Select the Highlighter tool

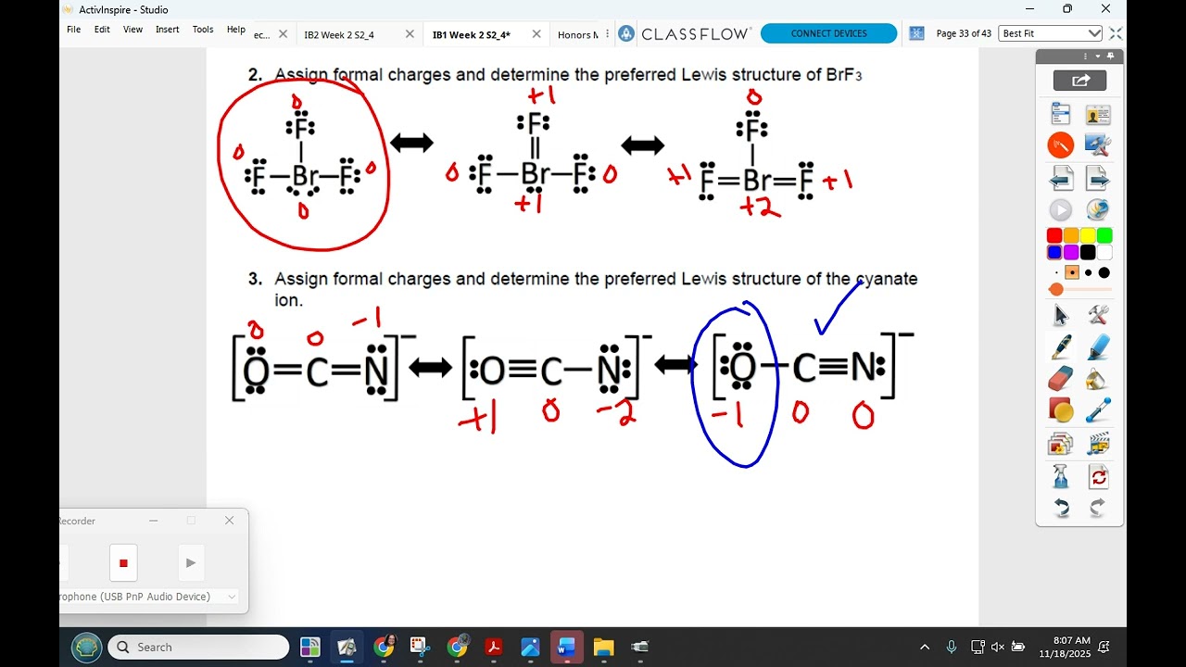coord(1098,347)
